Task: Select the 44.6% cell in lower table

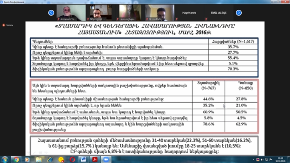Action: click(x=208, y=99)
